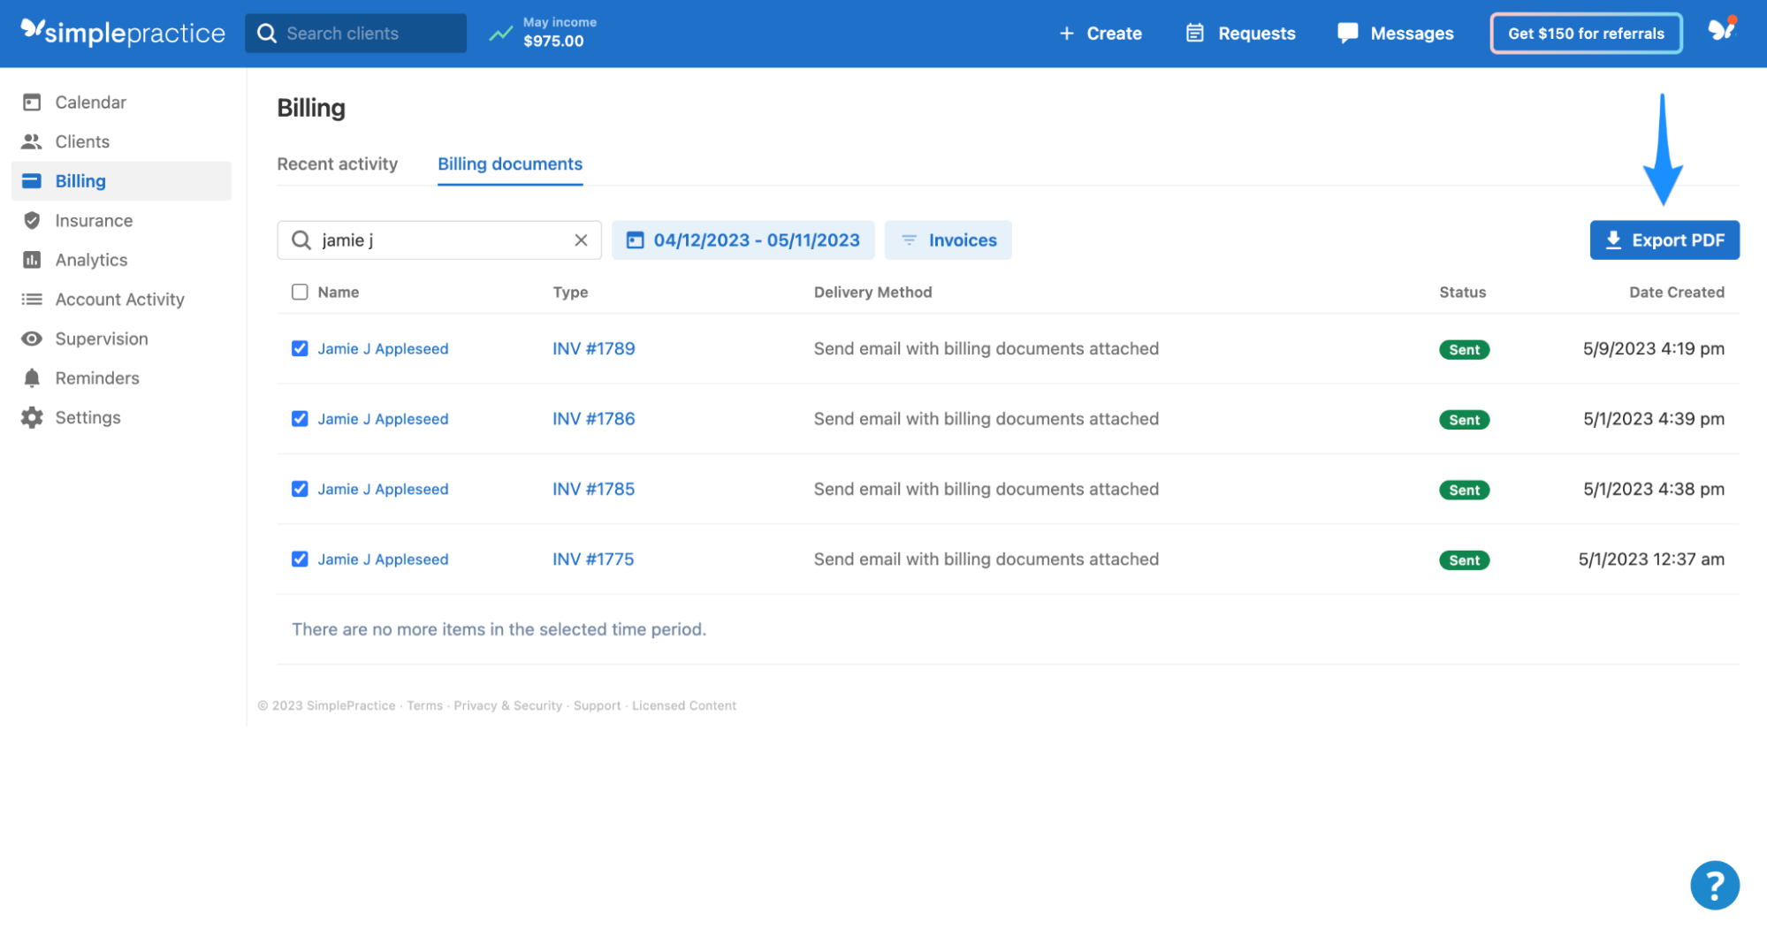Open Settings from the sidebar
This screenshot has width=1767, height=929.
coord(88,417)
